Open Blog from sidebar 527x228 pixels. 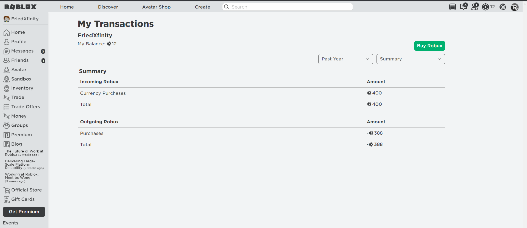pos(13,144)
